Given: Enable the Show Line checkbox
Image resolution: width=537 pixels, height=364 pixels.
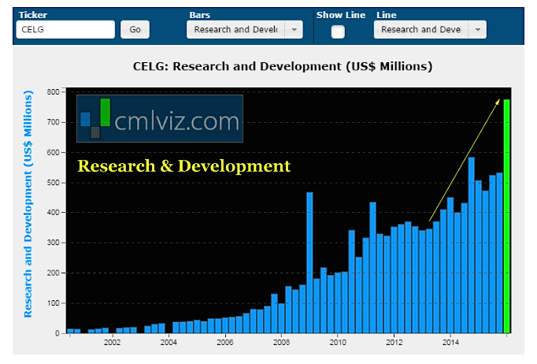Looking at the screenshot, I should point(338,32).
